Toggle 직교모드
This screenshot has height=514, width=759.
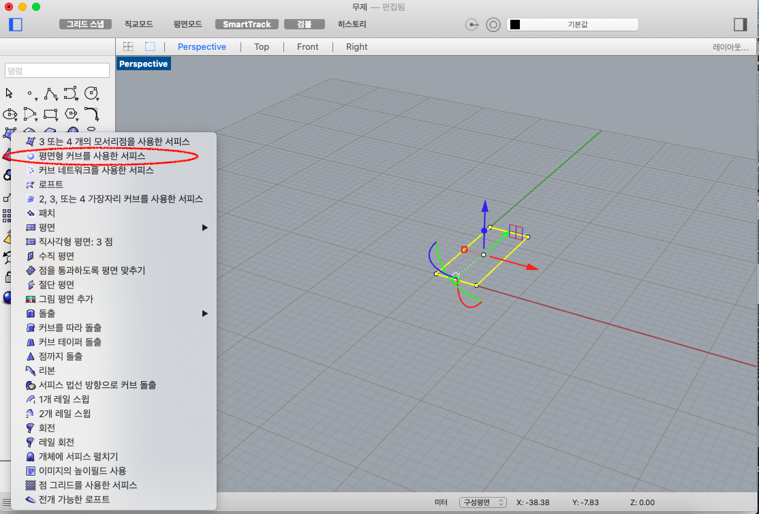tap(138, 24)
